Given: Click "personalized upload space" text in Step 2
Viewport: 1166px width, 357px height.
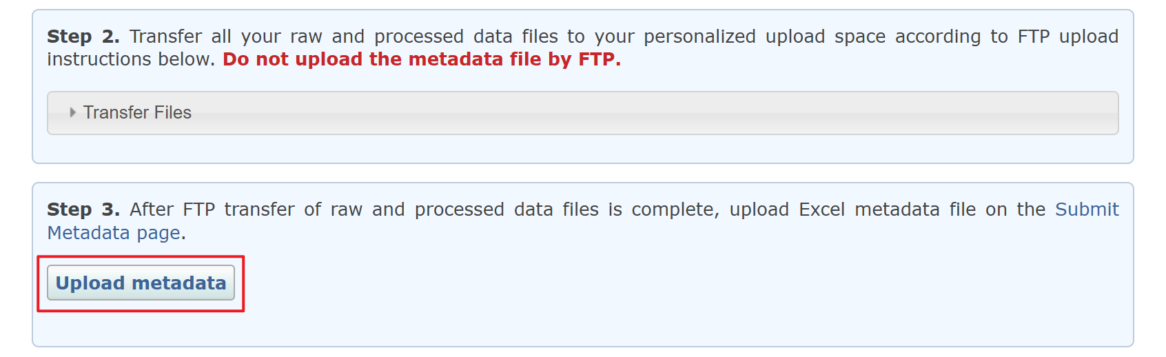Looking at the screenshot, I should 764,37.
